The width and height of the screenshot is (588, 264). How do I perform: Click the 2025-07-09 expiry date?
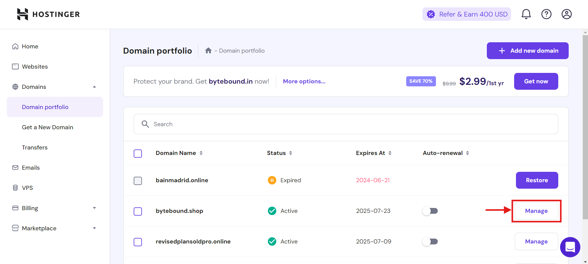click(x=373, y=241)
